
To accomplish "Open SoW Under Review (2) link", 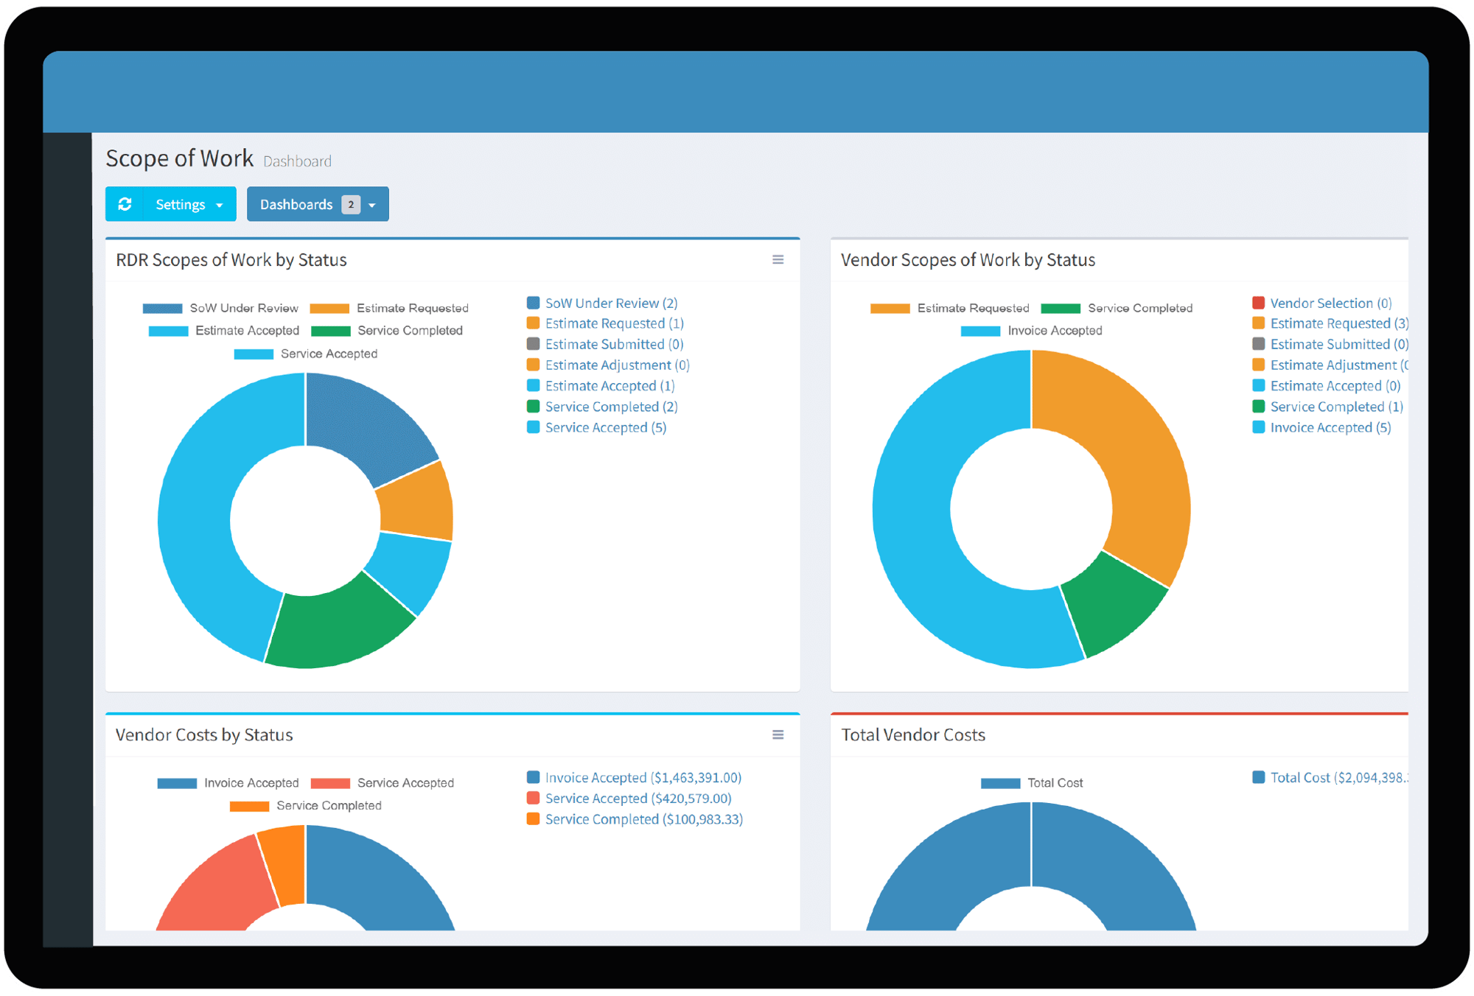I will point(611,303).
